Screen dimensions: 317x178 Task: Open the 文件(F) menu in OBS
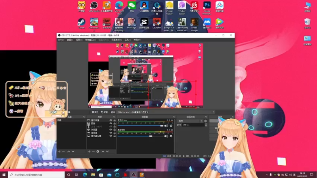pos(61,40)
